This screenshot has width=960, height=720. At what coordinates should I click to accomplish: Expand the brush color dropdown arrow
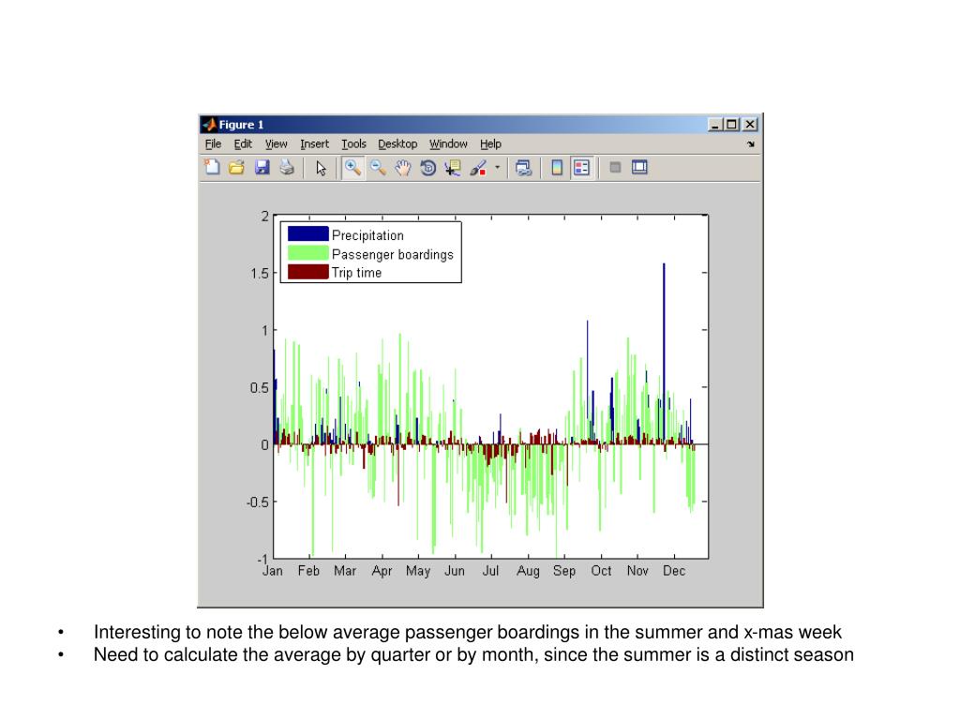point(497,167)
